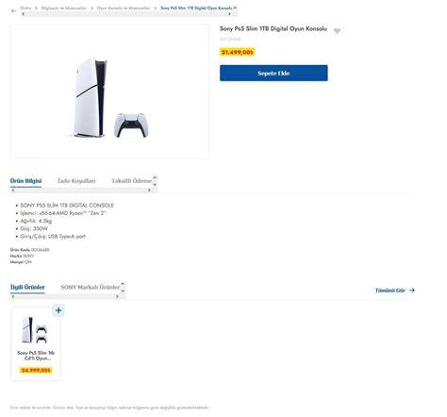Add product to favorites with heart icon

pos(337,31)
